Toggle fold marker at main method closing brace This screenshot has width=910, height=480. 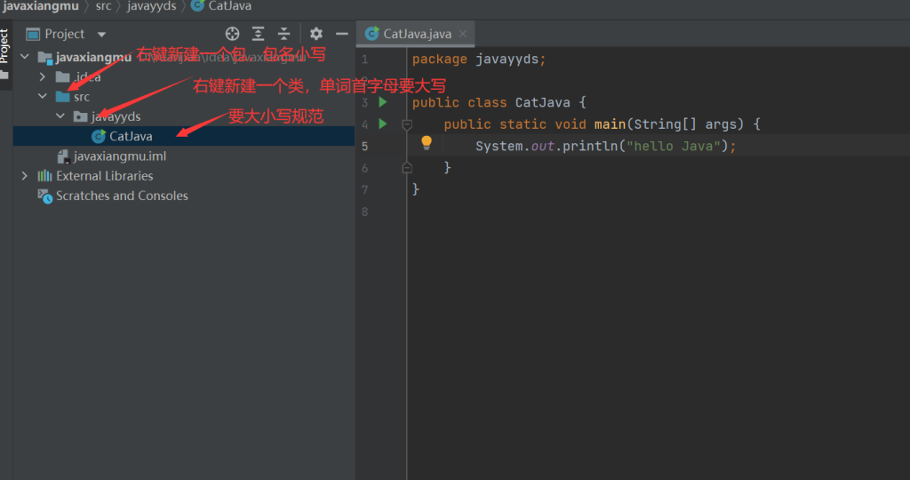coord(407,167)
